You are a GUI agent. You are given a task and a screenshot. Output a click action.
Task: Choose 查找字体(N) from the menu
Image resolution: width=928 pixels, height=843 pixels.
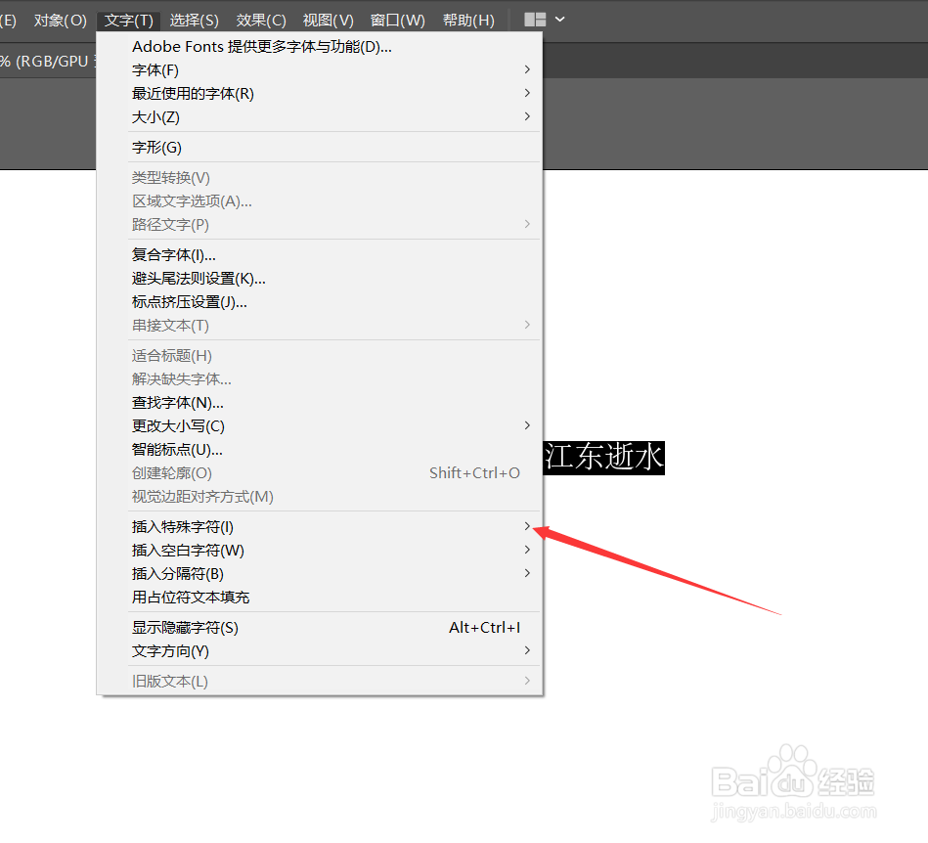point(320,403)
